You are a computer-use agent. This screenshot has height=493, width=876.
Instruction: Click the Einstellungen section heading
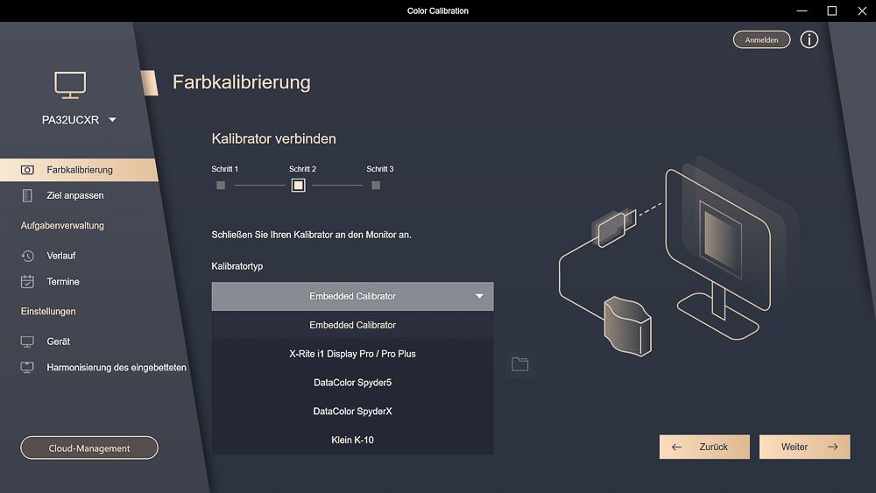click(48, 311)
